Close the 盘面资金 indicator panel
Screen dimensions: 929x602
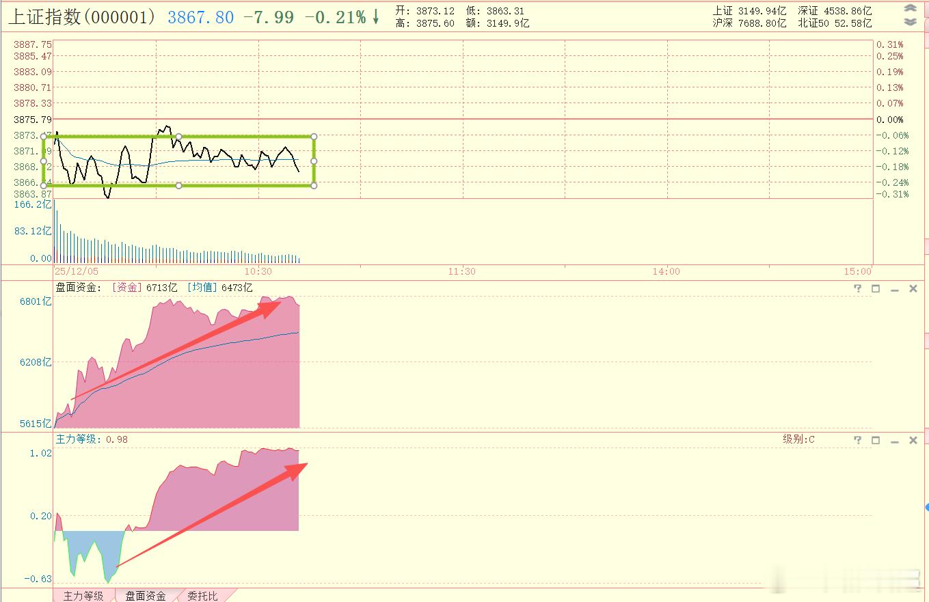click(913, 288)
